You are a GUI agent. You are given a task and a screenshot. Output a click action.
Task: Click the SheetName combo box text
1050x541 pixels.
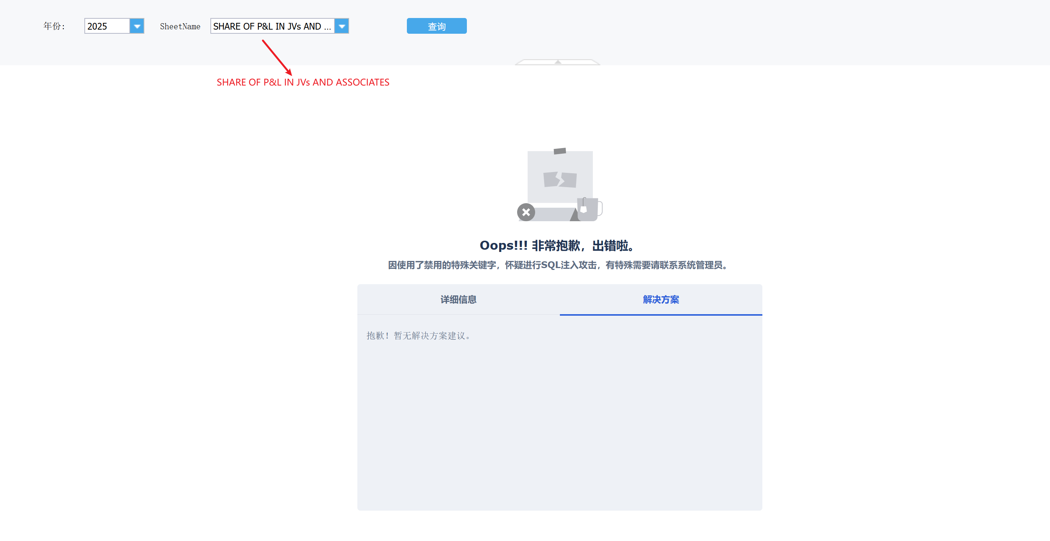(x=272, y=26)
